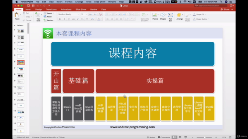Open the Design ribbon tab

(x=39, y=9)
